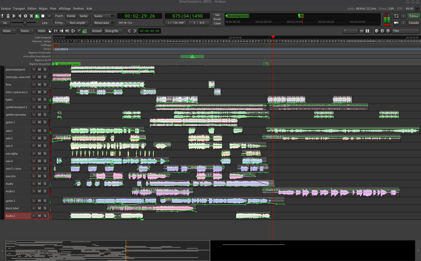Select the Range selection tool
The image size is (421, 261).
[x=56, y=31]
